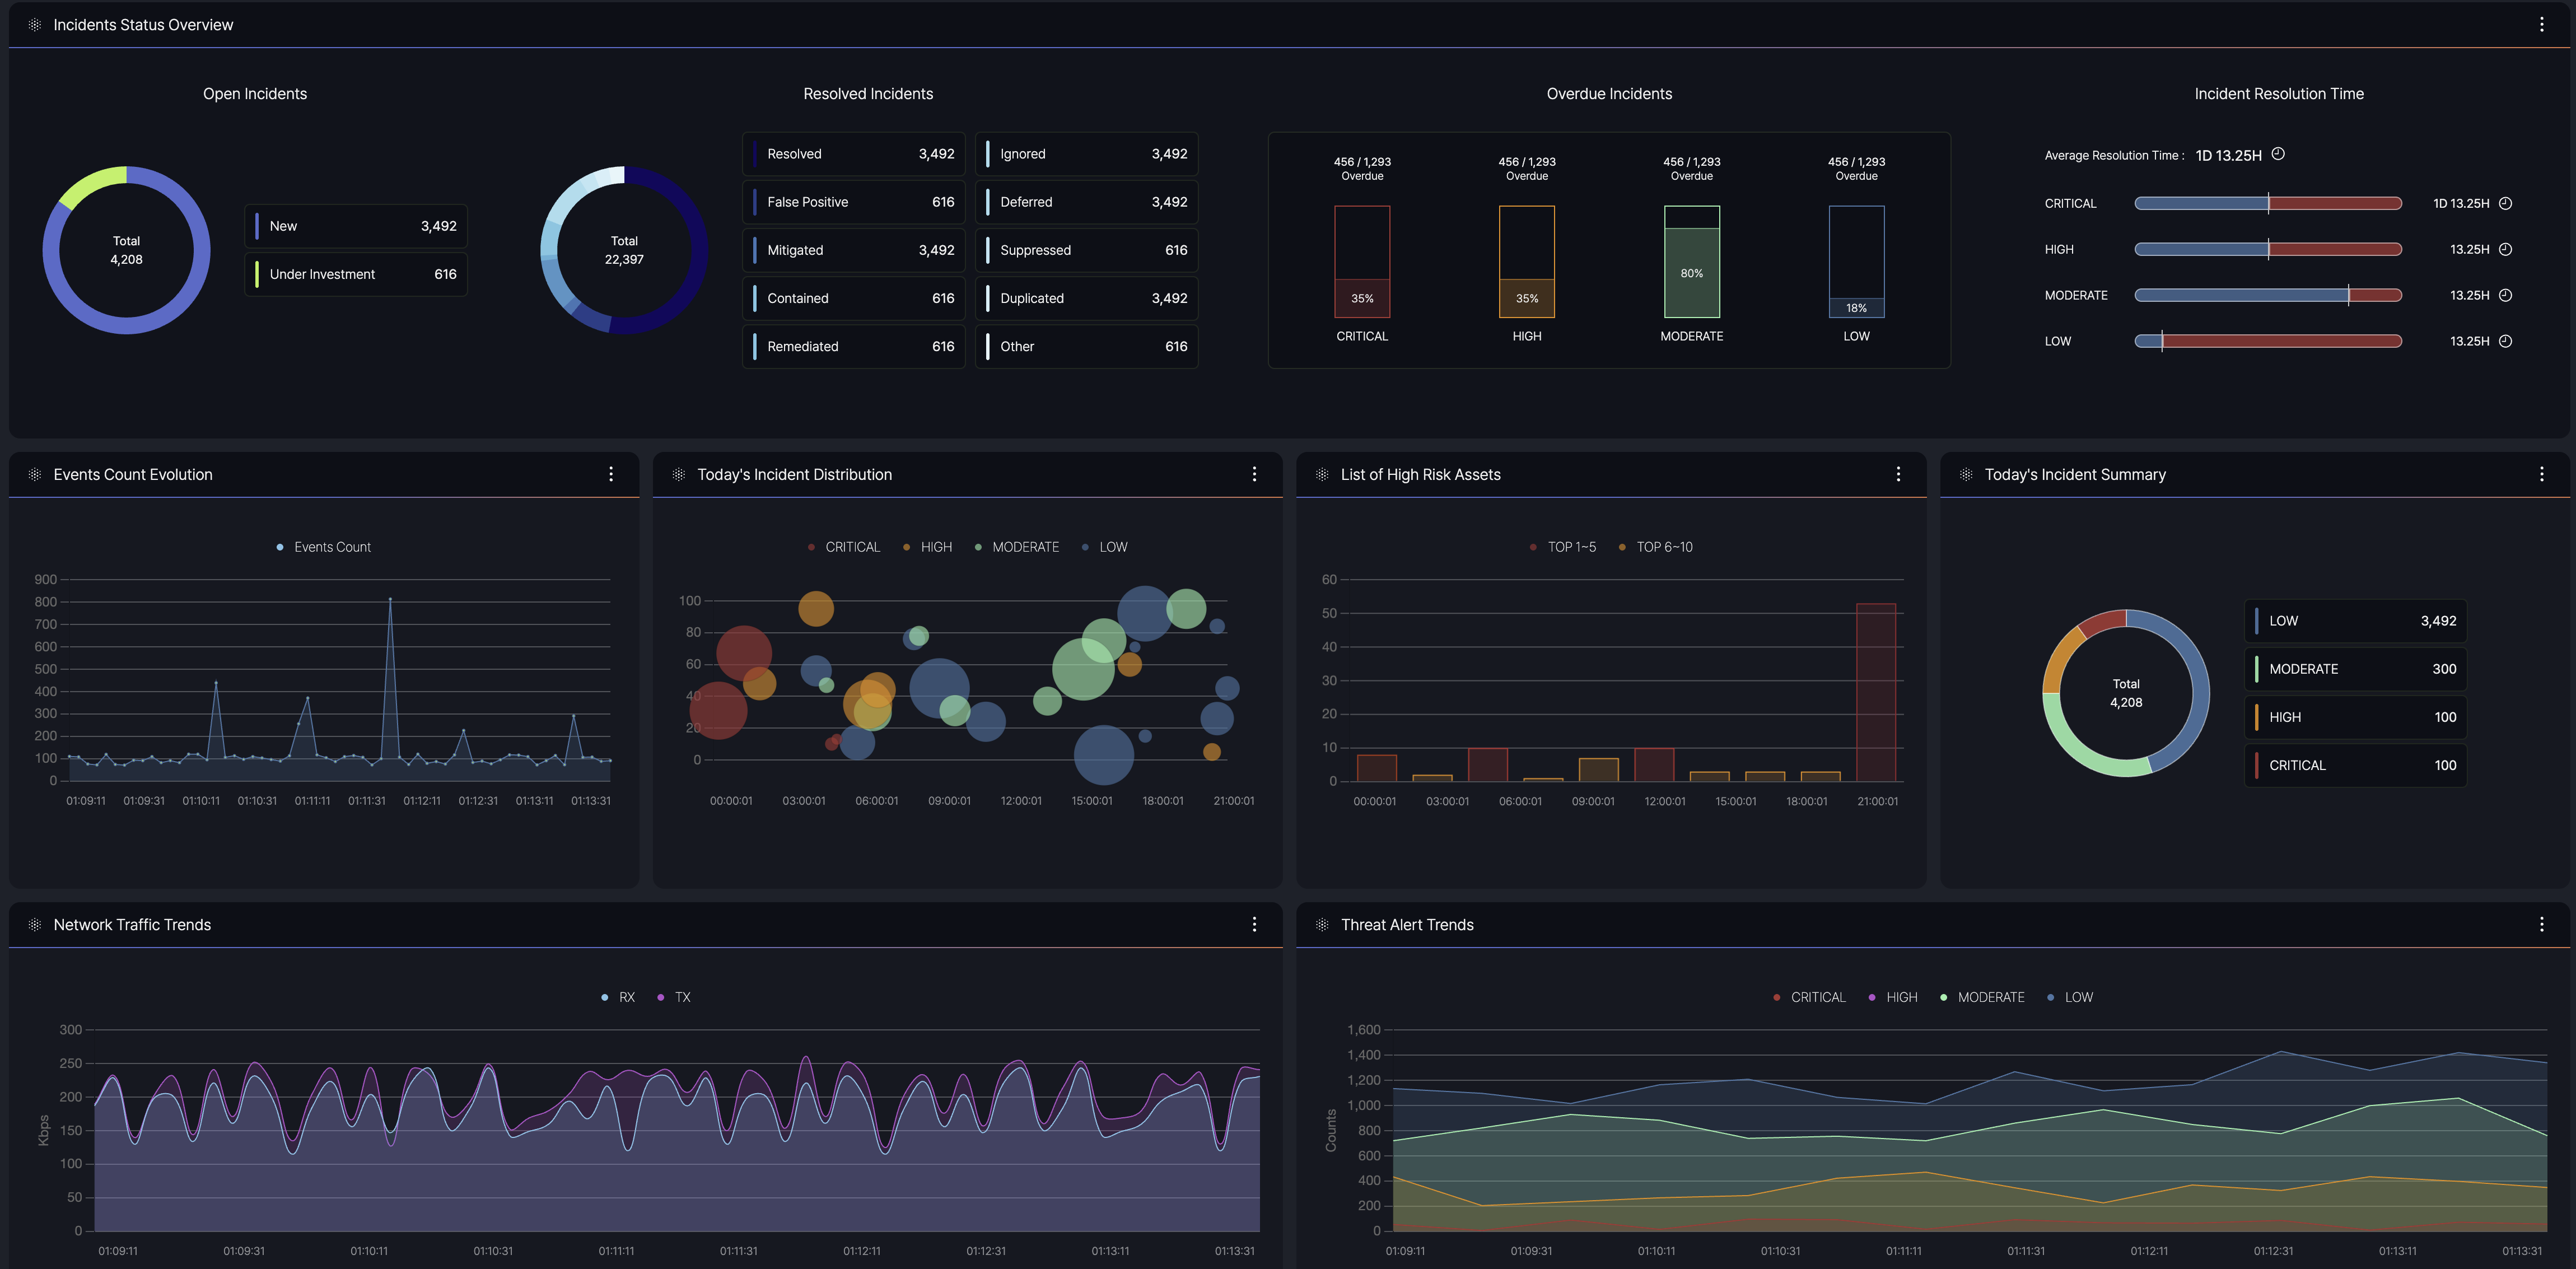Click the MODERATE overdue incidents bar
The width and height of the screenshot is (2576, 1269).
[x=1691, y=262]
